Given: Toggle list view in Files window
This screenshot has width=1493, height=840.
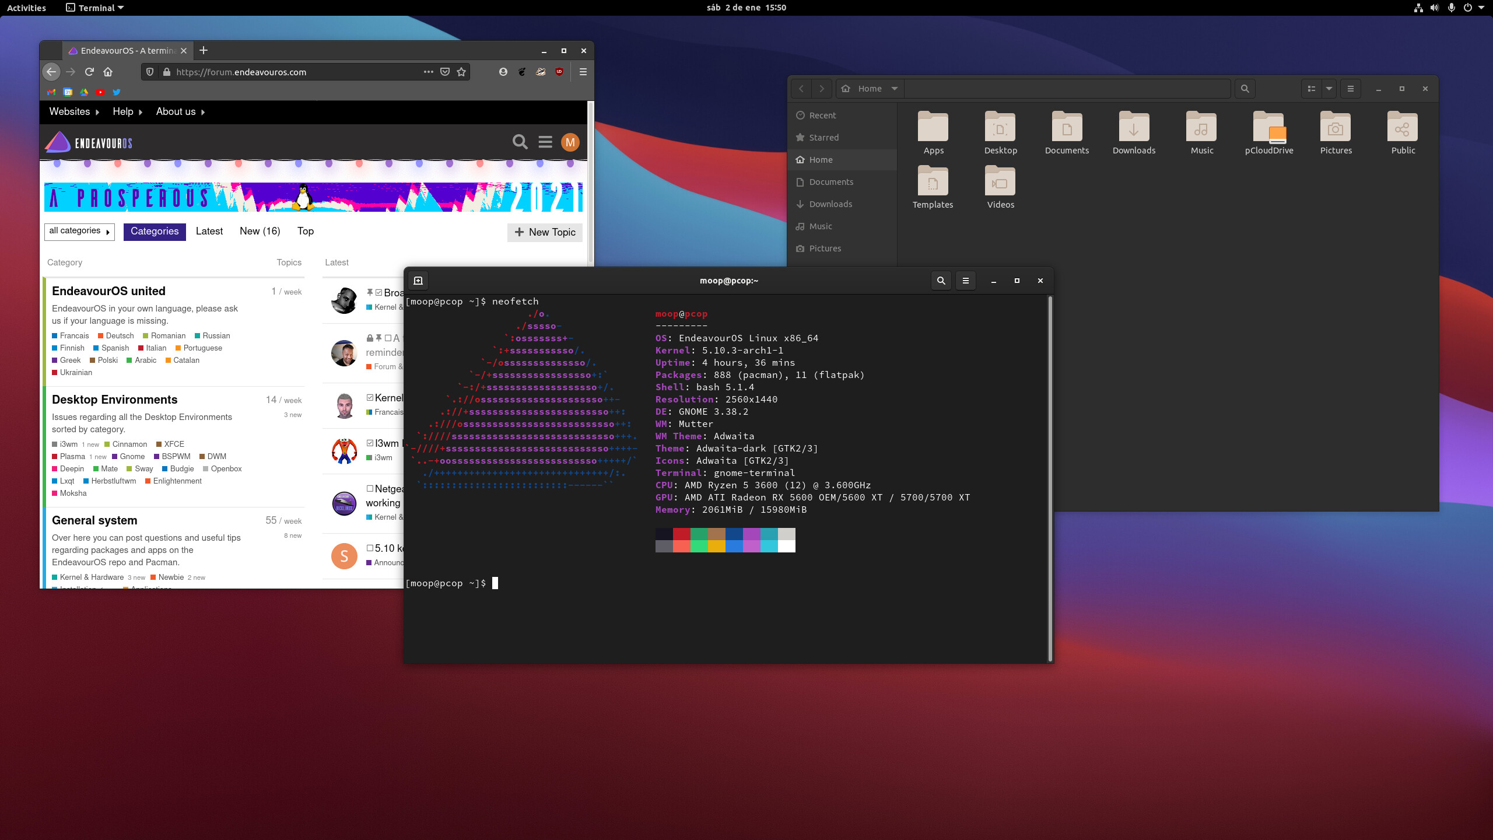Looking at the screenshot, I should [x=1312, y=89].
